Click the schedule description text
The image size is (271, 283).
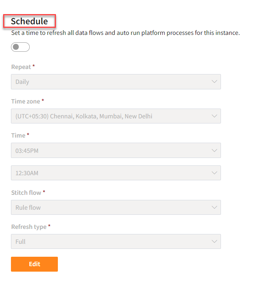[126, 33]
